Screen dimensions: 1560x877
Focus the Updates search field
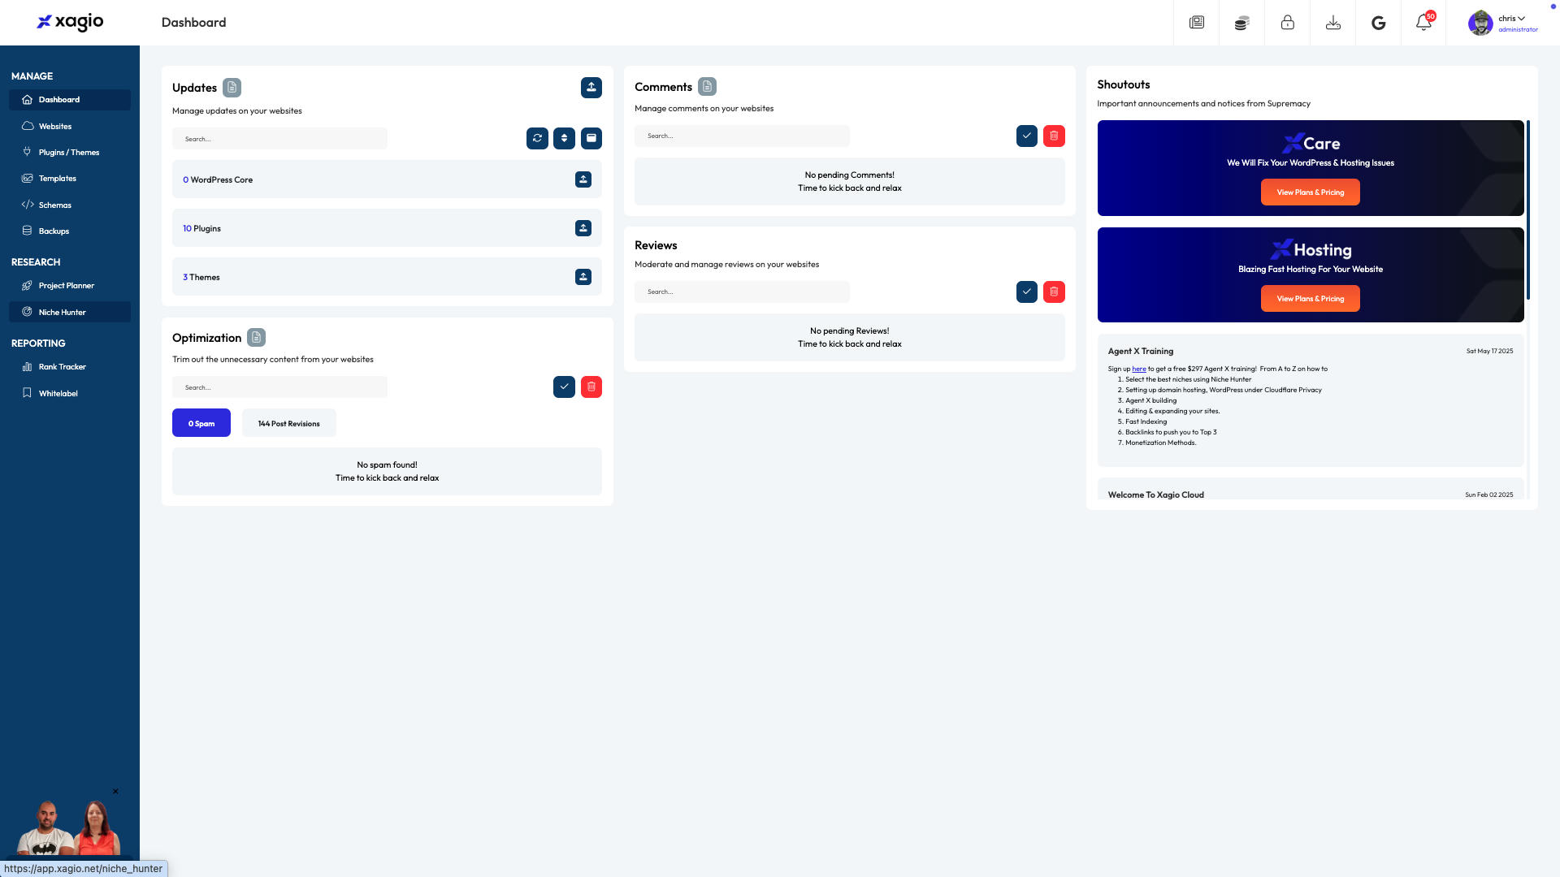click(x=279, y=139)
